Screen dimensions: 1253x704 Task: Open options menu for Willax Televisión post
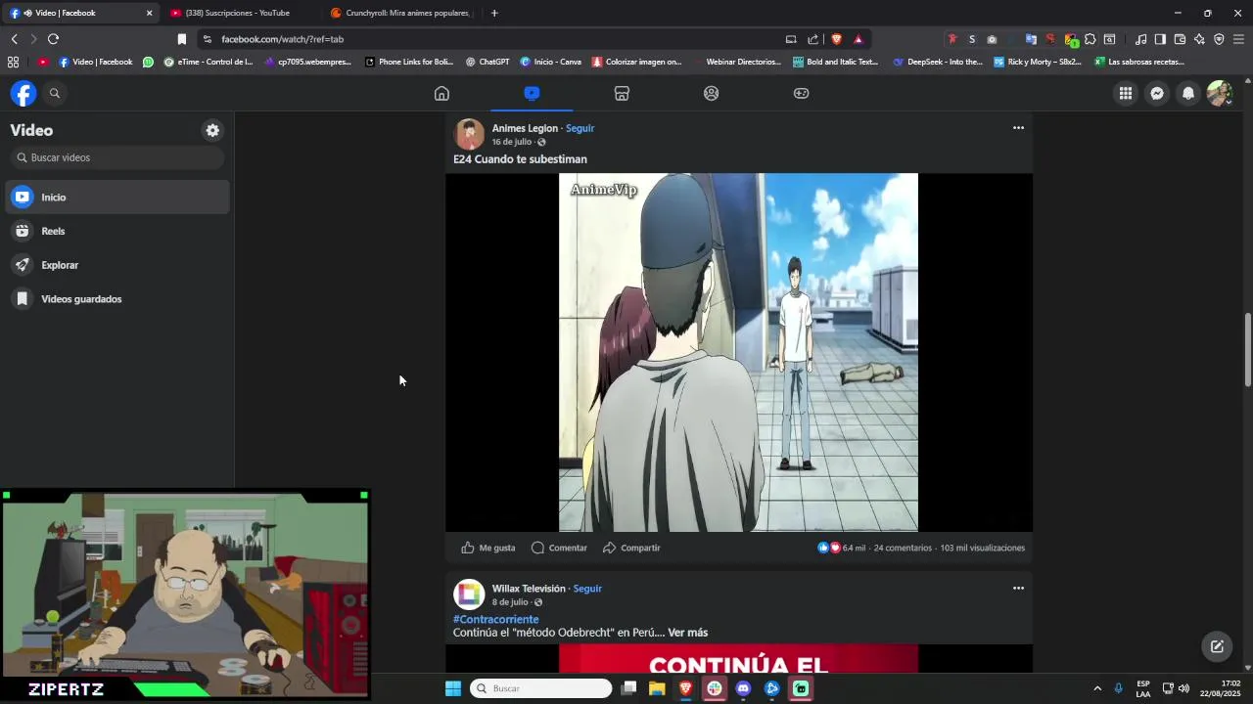1018,589
